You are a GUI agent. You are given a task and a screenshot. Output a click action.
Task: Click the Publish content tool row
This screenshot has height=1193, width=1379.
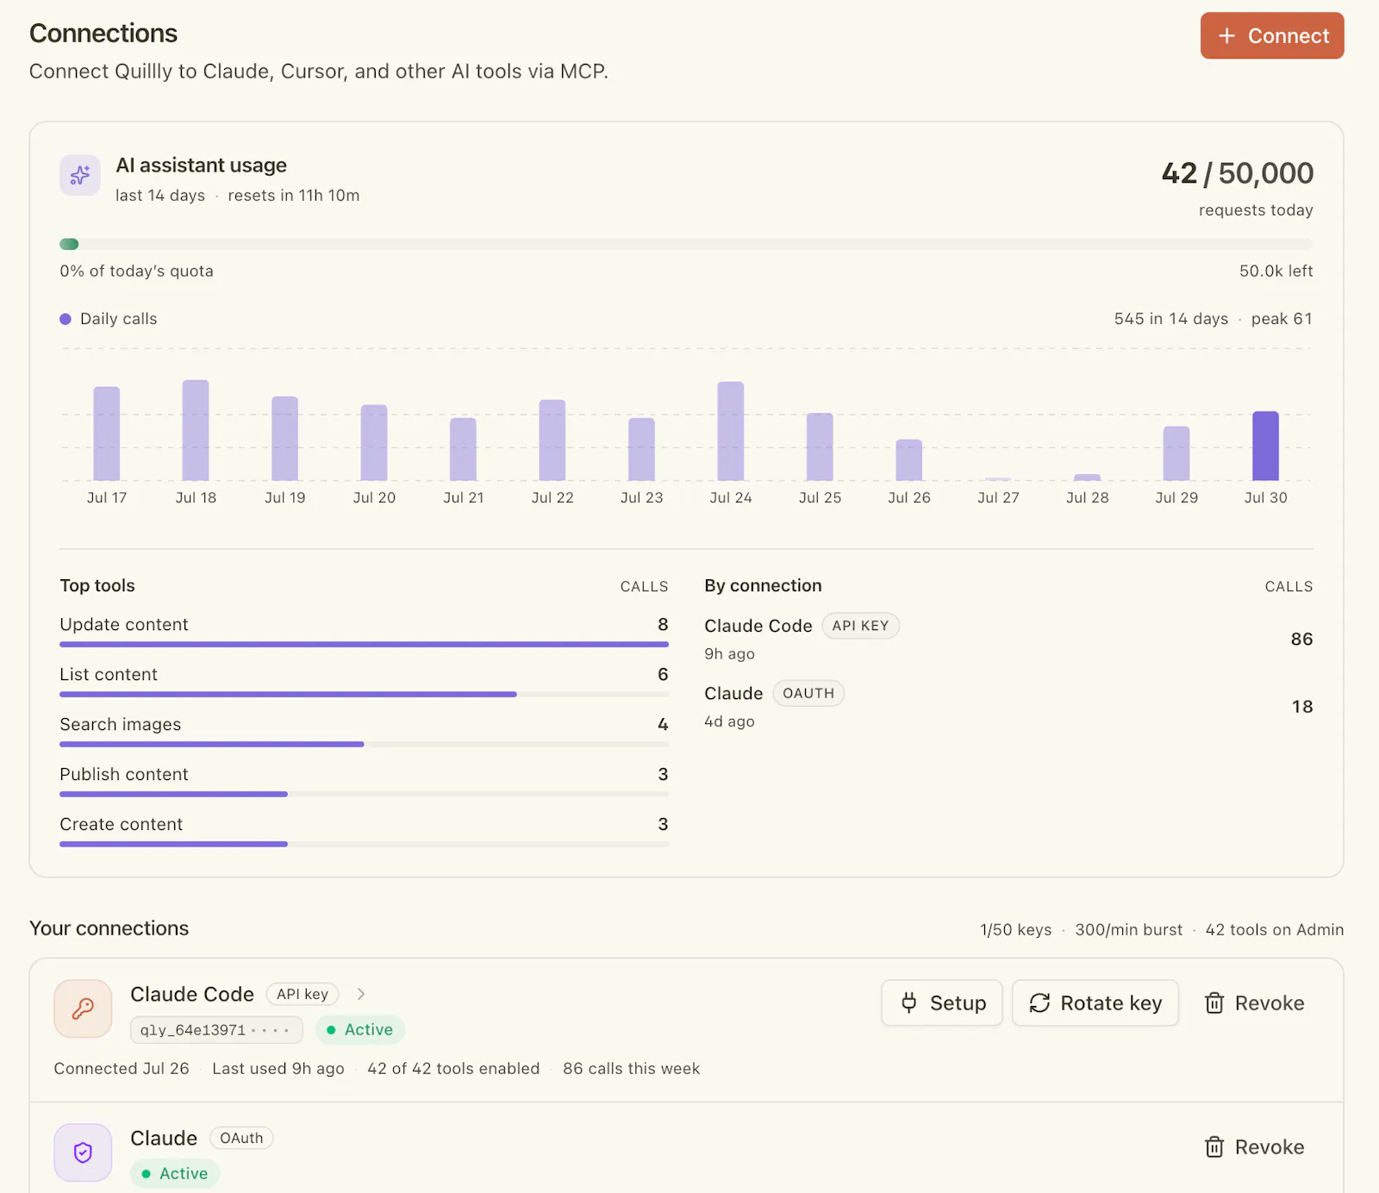click(364, 781)
